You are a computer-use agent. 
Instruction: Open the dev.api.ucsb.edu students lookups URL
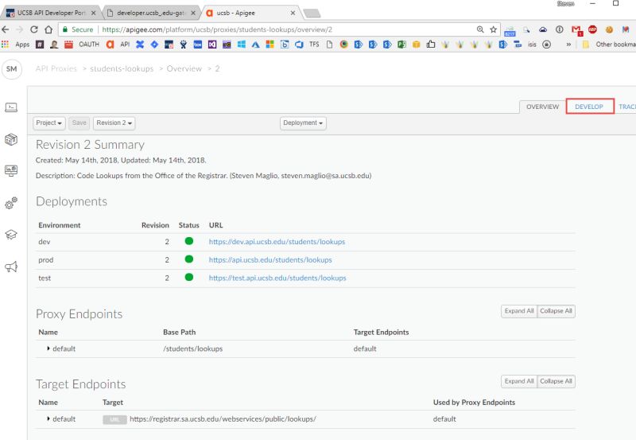click(x=277, y=242)
